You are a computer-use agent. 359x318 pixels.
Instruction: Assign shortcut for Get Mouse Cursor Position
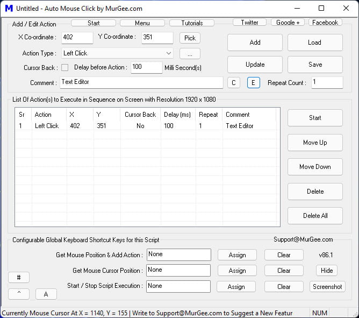(237, 271)
